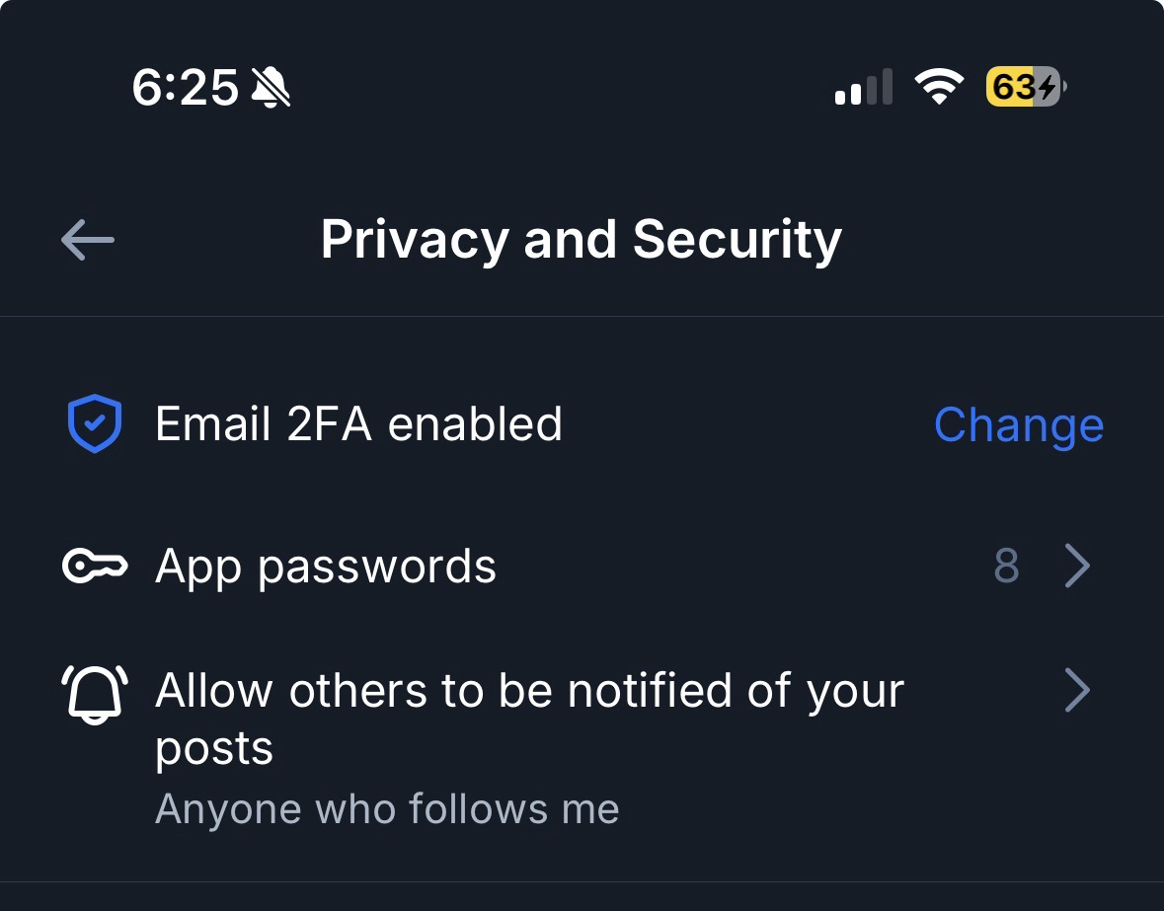Tap the "Email 2FA enabled" label
Screen dimensions: 1164x911
pyautogui.click(x=358, y=424)
